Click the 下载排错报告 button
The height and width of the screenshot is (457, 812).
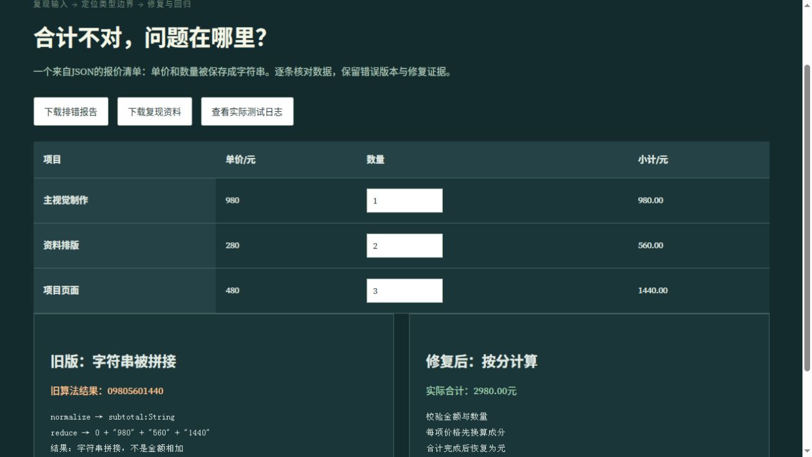71,112
